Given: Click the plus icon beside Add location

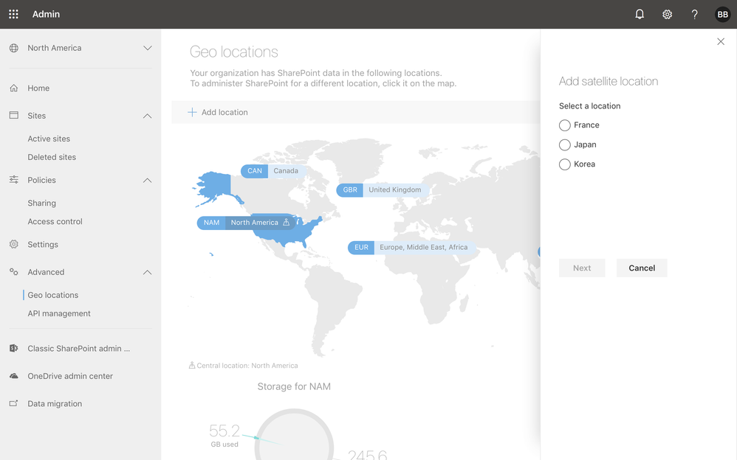Looking at the screenshot, I should [x=192, y=112].
